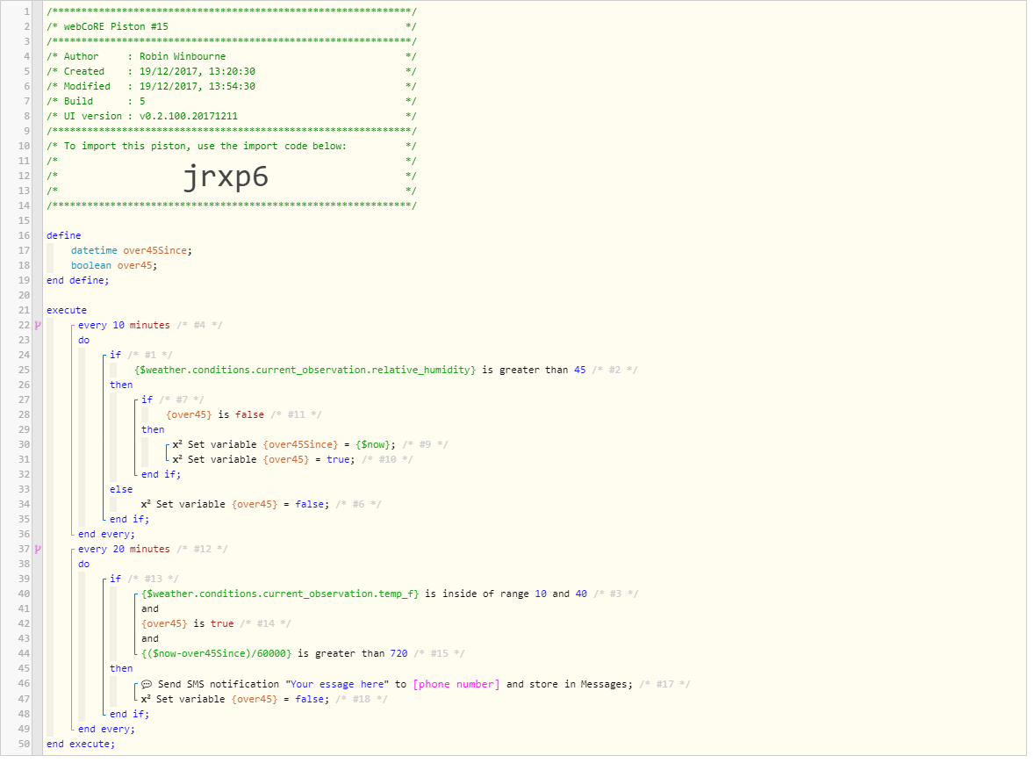This screenshot has width=1034, height=763.
Task: Click the x² icon before 'Set variable {over45Since}'
Action: coord(177,444)
